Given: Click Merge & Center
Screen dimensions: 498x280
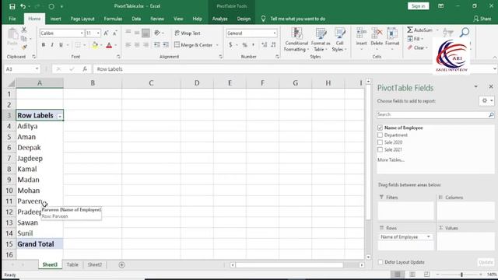Looking at the screenshot, I should pyautogui.click(x=194, y=45).
